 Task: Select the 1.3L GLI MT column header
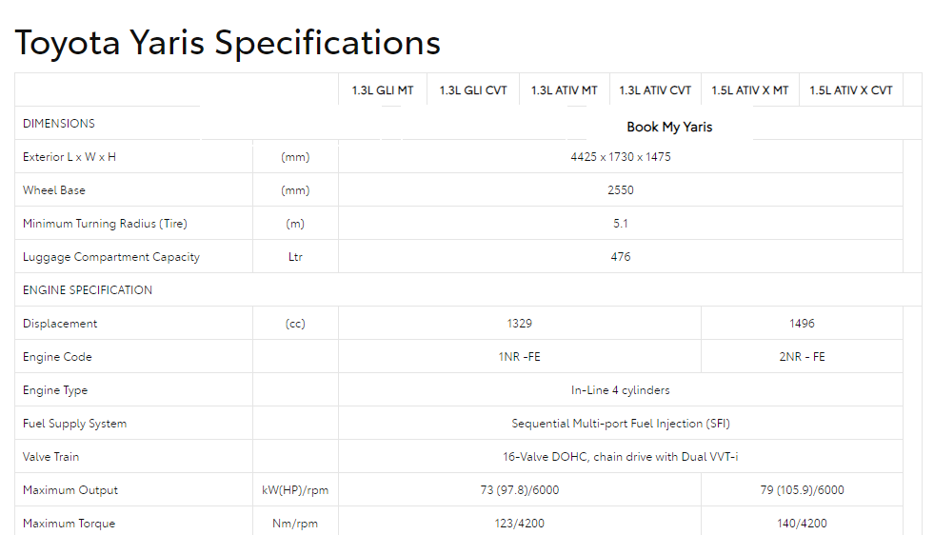[x=383, y=90]
